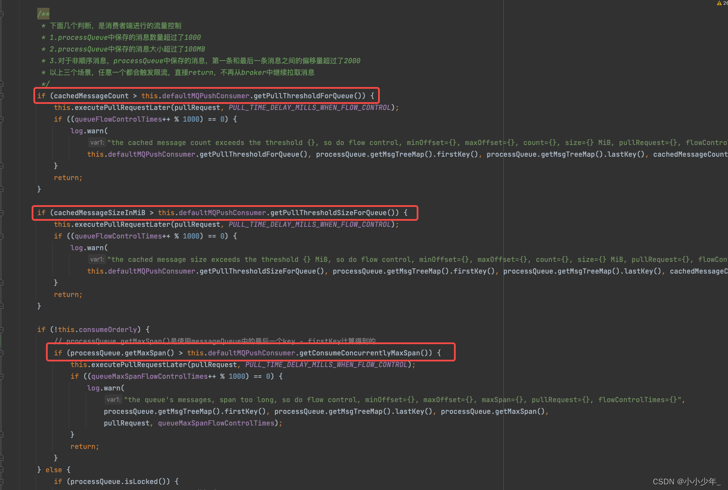This screenshot has height=490, width=728.
Task: Collapse the if (!this.consumeOrderly) block
Action: coord(2,329)
